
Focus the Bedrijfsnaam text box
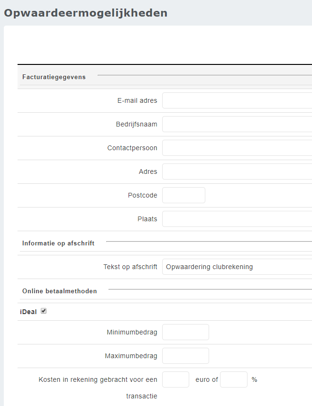237,124
